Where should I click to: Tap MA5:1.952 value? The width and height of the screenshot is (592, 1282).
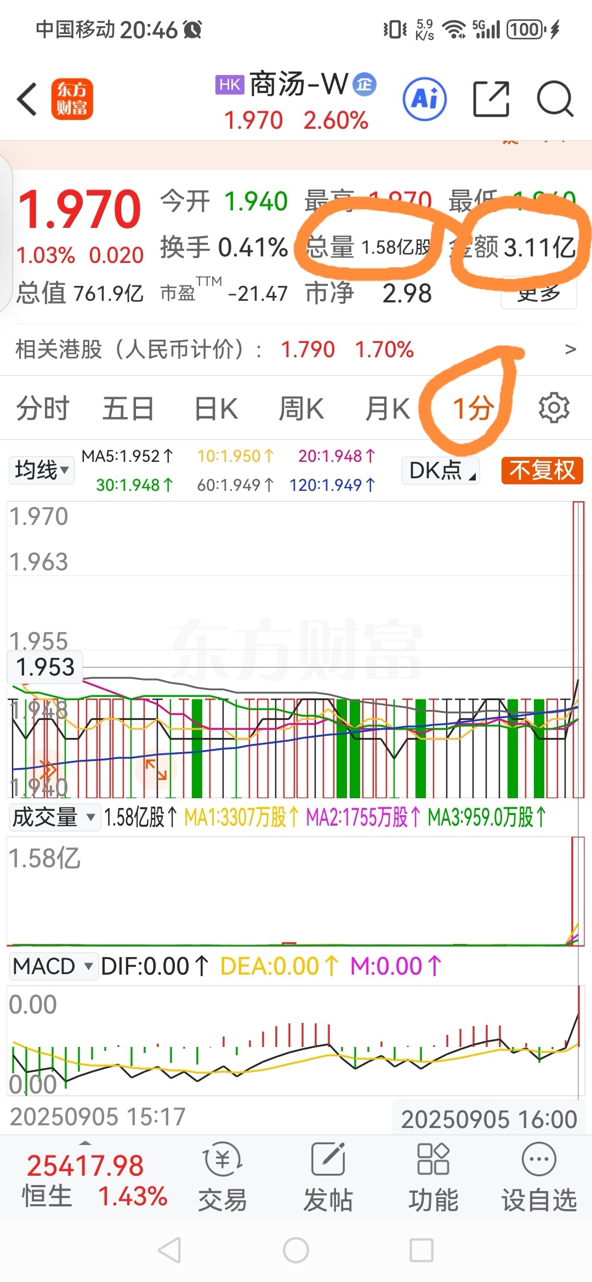[x=127, y=456]
